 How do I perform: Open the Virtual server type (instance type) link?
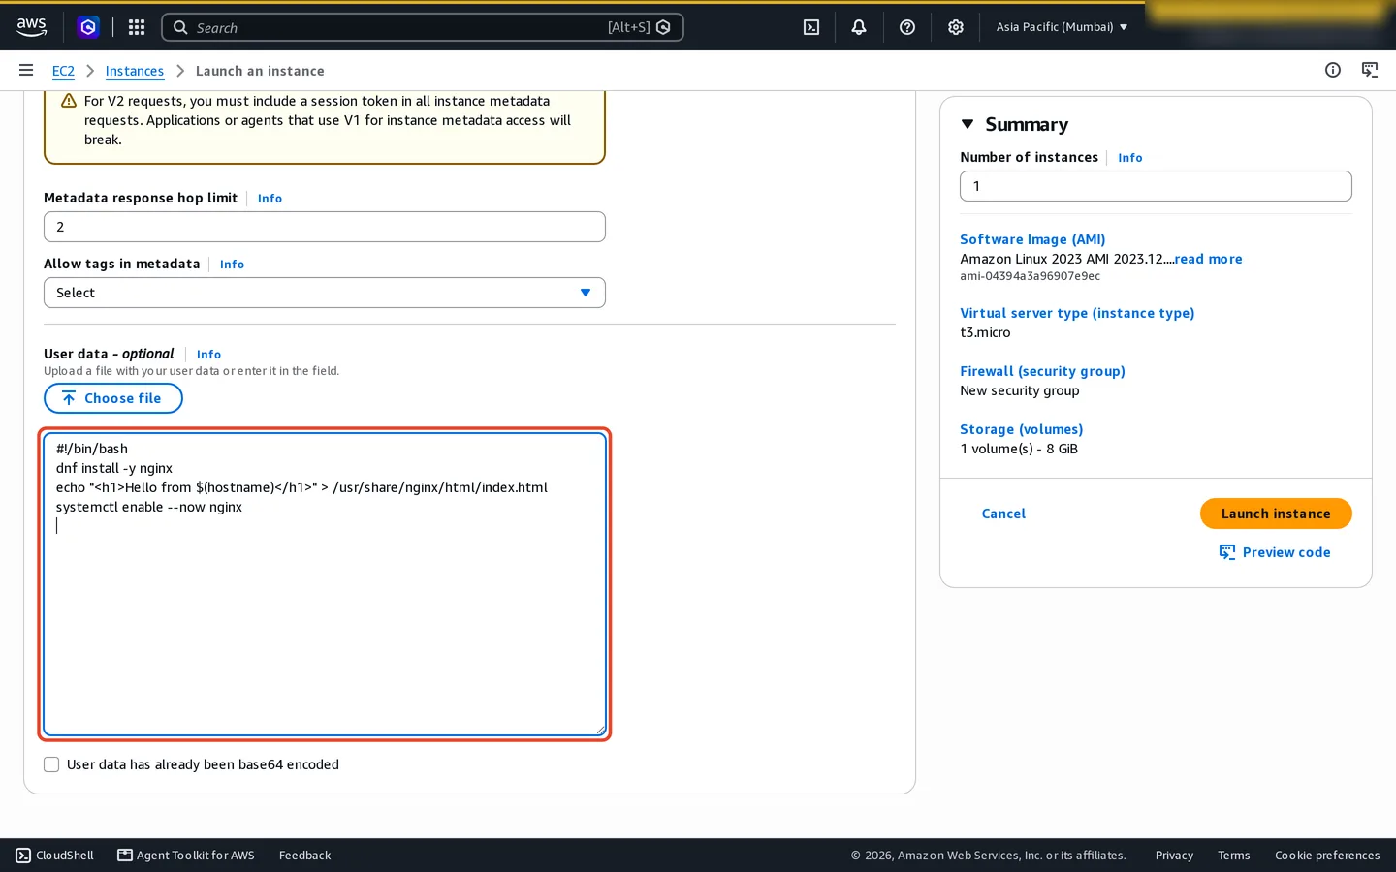1077,313
